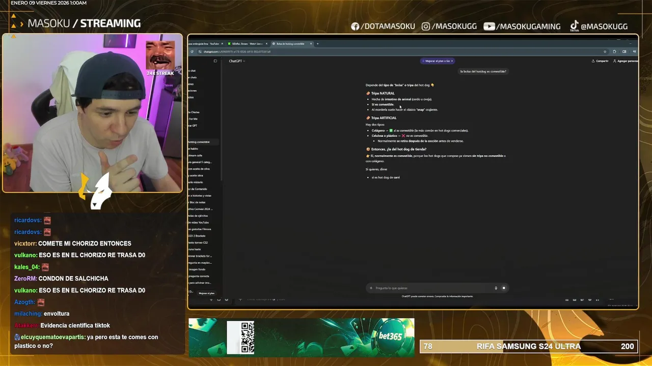This screenshot has height=366, width=652.
Task: Share the chat via Compartir
Action: pyautogui.click(x=600, y=61)
